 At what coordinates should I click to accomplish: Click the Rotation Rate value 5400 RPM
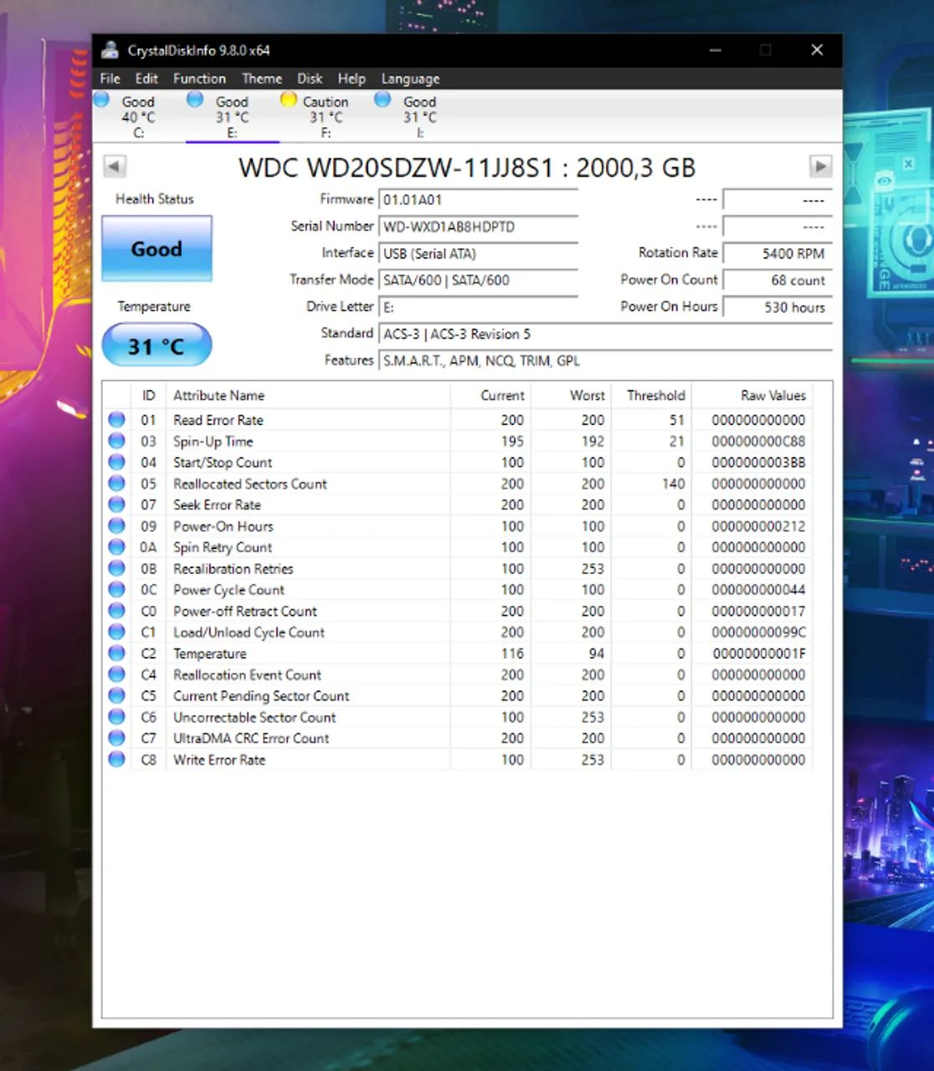pyautogui.click(x=777, y=254)
